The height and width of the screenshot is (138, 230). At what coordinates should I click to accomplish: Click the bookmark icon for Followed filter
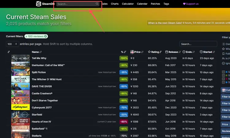pos(223,54)
